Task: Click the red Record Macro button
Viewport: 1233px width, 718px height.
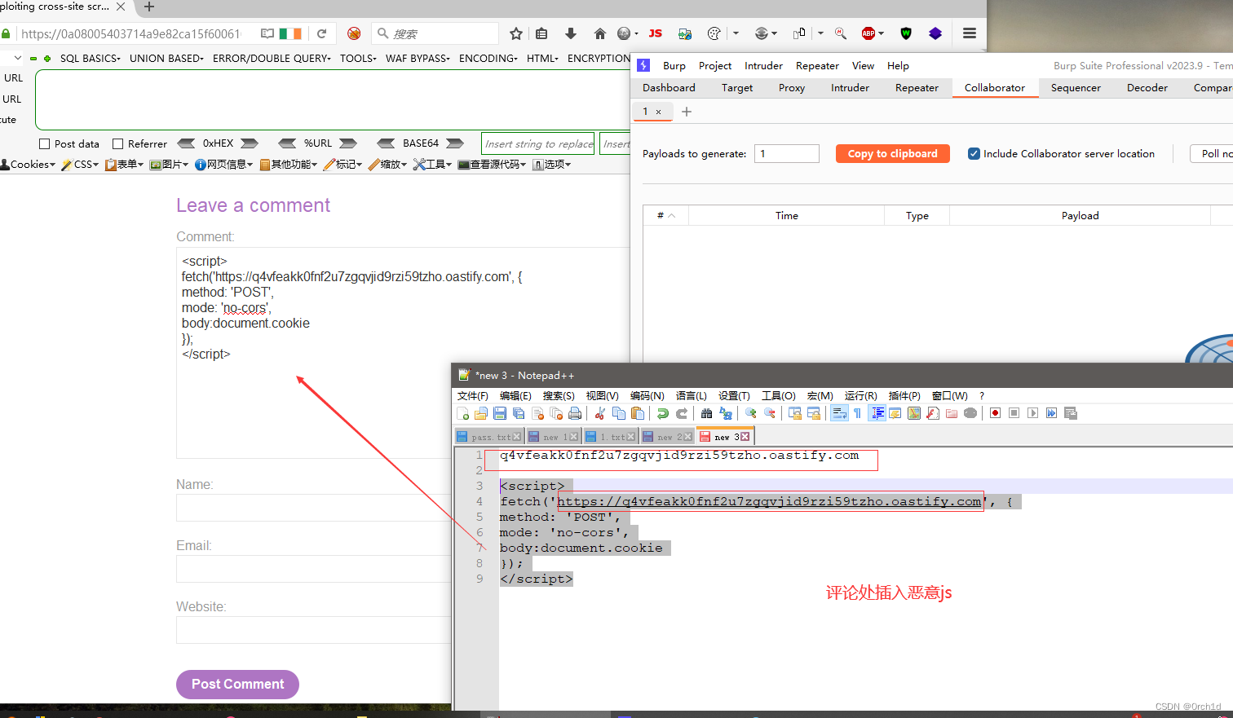Action: click(x=995, y=413)
